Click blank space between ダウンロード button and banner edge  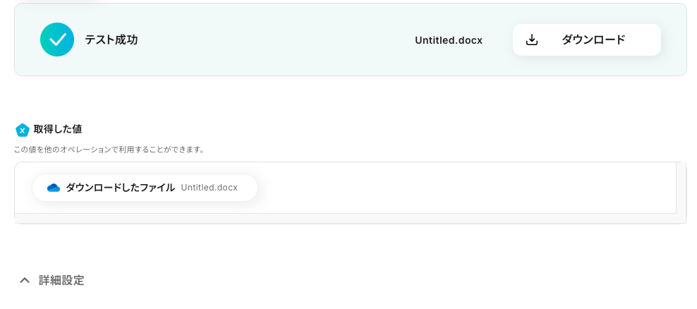[674, 40]
